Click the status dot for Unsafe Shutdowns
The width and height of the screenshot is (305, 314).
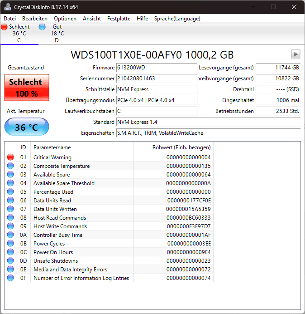tap(10, 260)
